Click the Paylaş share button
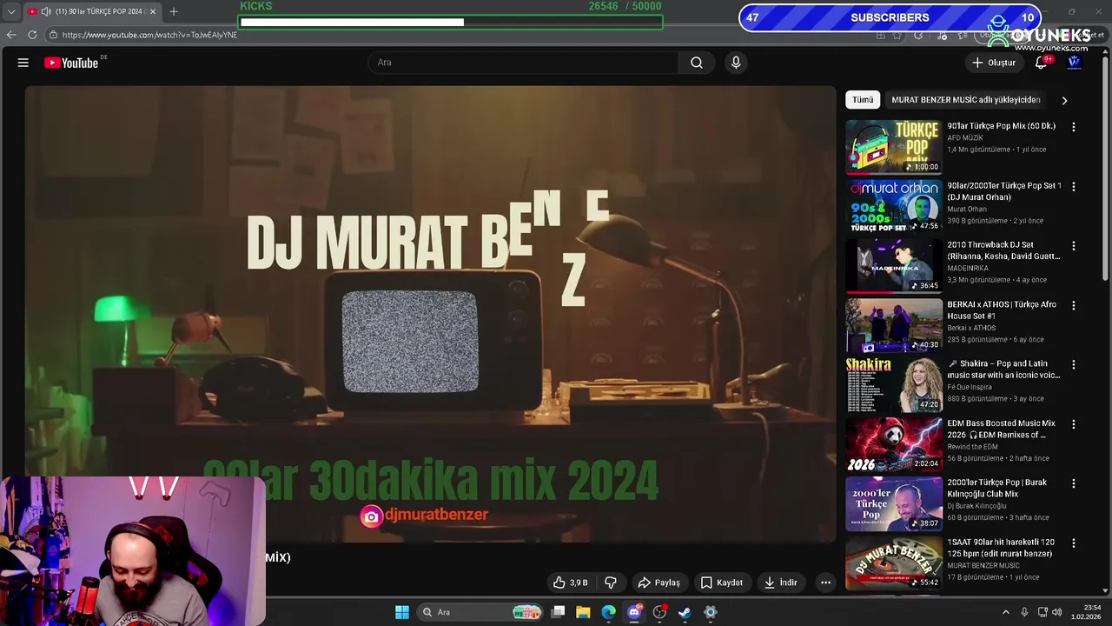Viewport: 1112px width, 626px height. (x=659, y=583)
